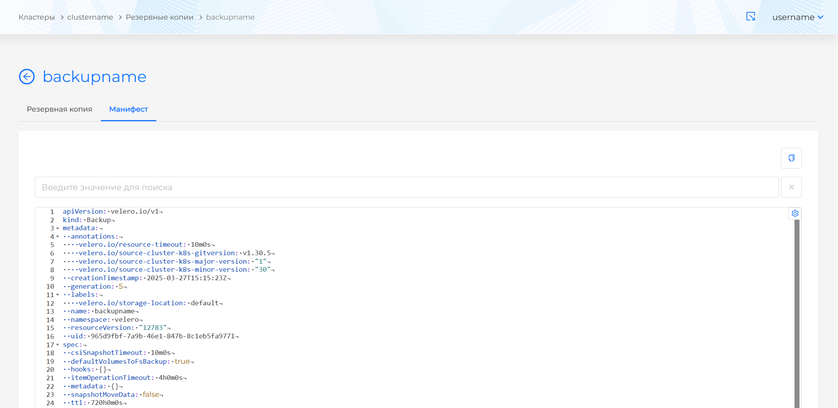Open clustername breadcrumb link
This screenshot has height=408, width=838.
pos(90,17)
